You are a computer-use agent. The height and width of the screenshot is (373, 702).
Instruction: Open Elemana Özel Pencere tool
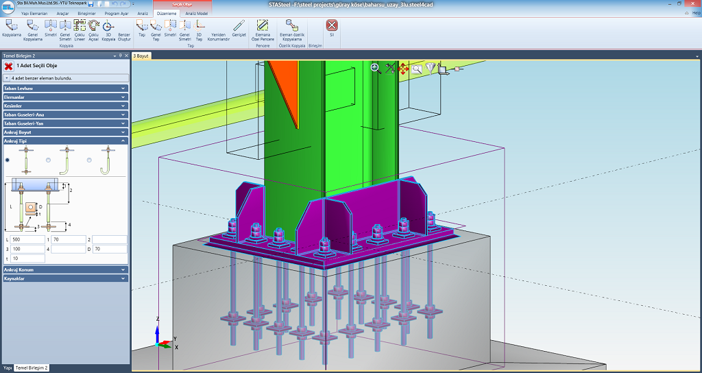click(x=264, y=26)
